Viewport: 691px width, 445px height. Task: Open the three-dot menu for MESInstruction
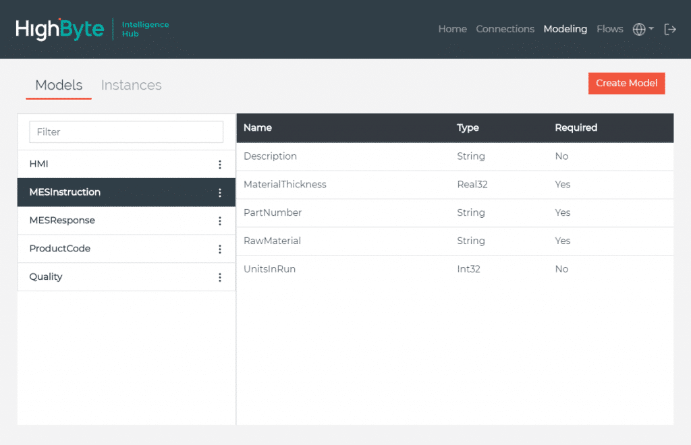219,193
